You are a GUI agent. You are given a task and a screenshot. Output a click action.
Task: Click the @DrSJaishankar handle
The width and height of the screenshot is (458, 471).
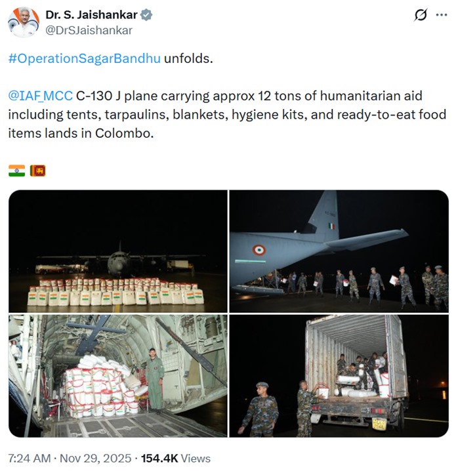tap(89, 30)
